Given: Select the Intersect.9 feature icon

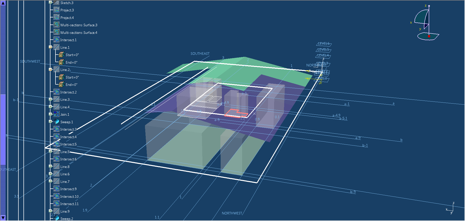Looking at the screenshot, I should (56, 189).
